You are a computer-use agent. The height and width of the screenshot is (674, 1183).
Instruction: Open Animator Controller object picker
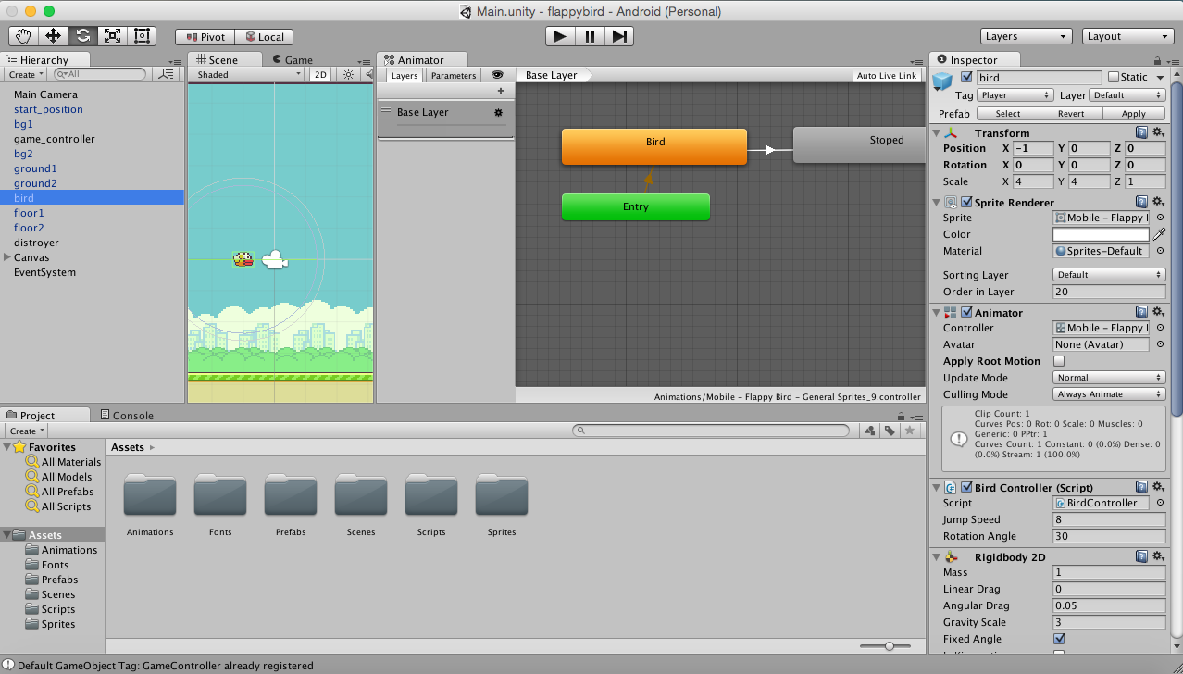pyautogui.click(x=1160, y=328)
